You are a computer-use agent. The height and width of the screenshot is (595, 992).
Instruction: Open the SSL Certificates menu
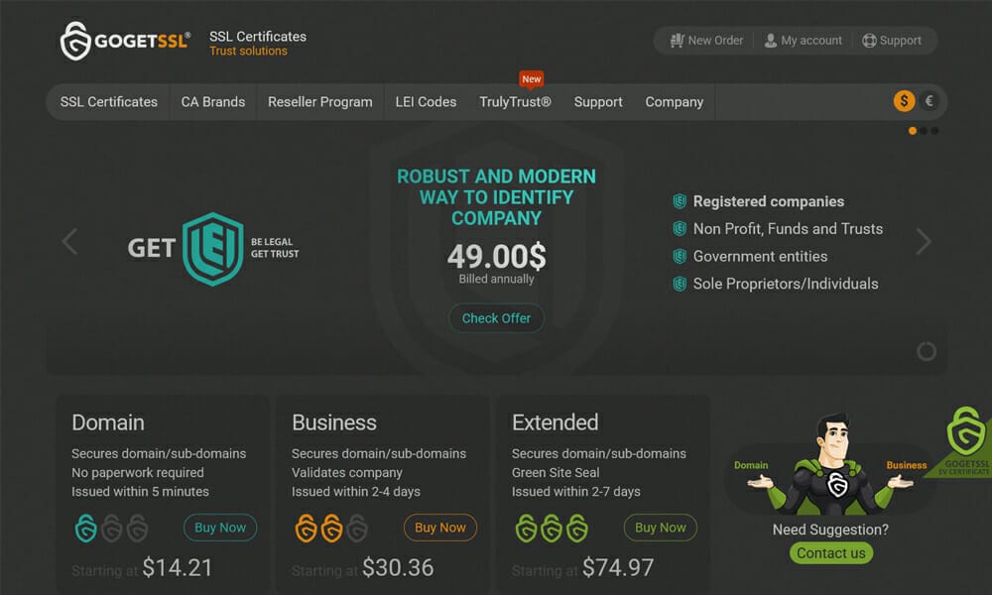[x=109, y=102]
